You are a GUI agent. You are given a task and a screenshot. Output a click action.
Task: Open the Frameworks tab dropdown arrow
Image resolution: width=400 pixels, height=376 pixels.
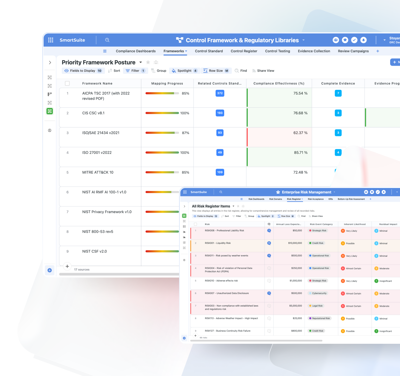[186, 51]
